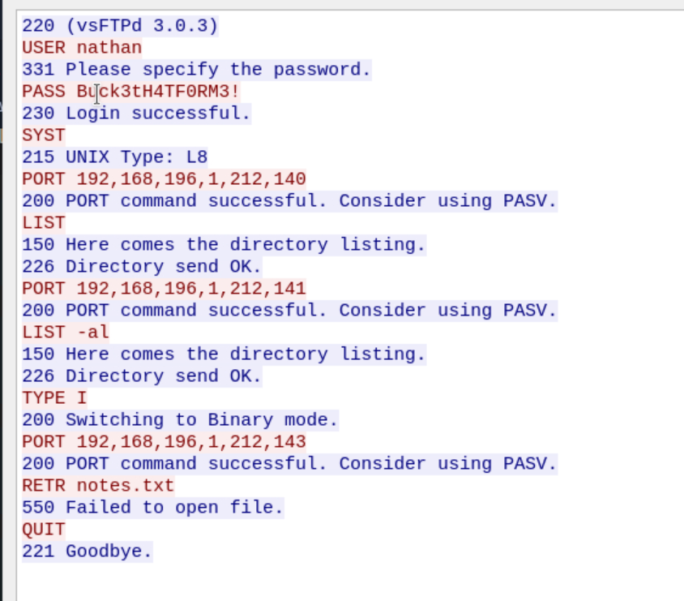This screenshot has height=601, width=684.
Task: Click the plain LIST command line
Action: point(44,222)
